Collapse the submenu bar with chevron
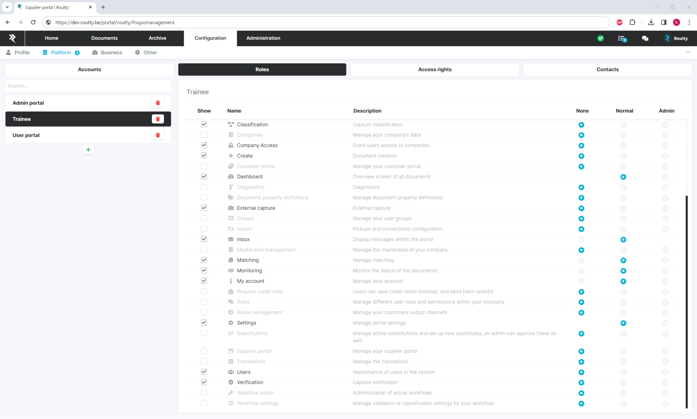This screenshot has width=697, height=419. tap(688, 53)
